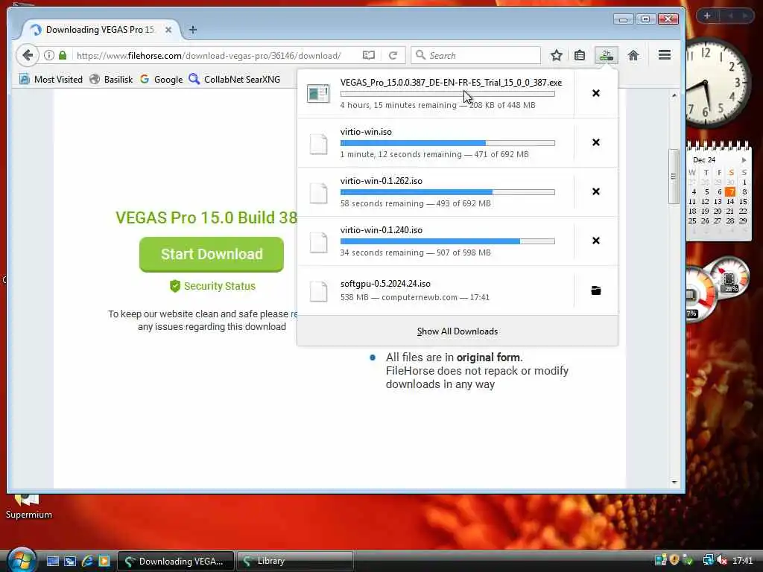Select highlighted day 7 in calendar gadget
The width and height of the screenshot is (763, 572).
click(730, 191)
